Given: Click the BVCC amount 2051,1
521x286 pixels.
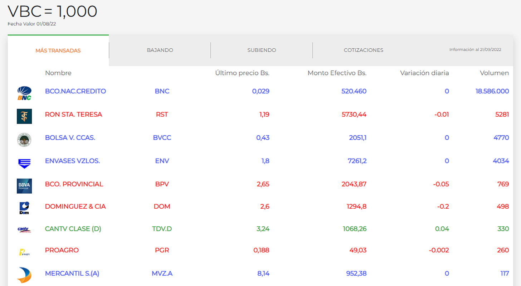Looking at the screenshot, I should tap(358, 138).
